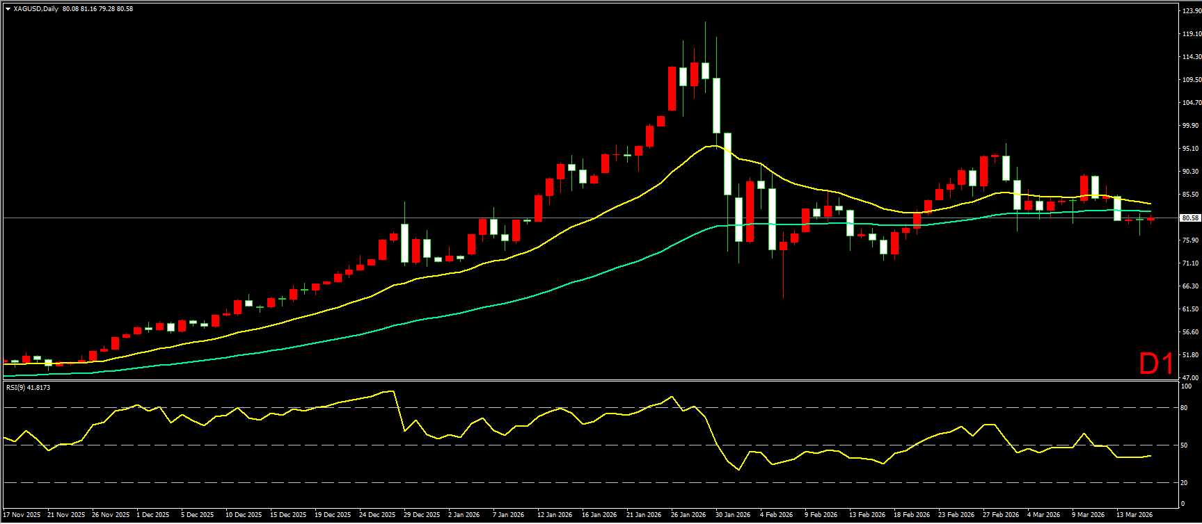The height and width of the screenshot is (524, 1202).
Task: Select the red D1 timeframe label
Action: coord(1156,364)
